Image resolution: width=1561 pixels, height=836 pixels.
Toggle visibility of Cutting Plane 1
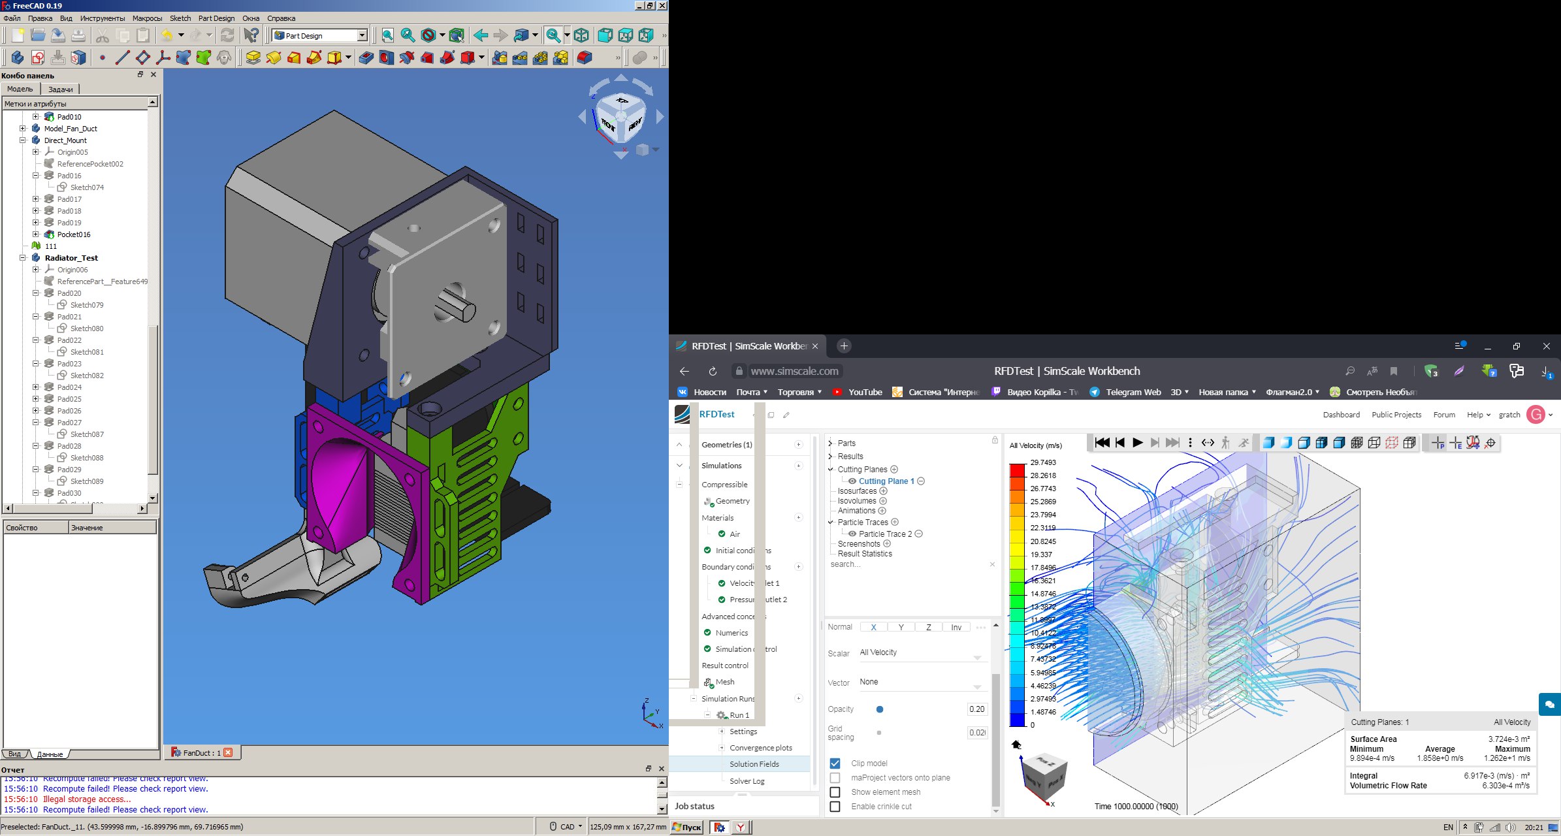[852, 481]
